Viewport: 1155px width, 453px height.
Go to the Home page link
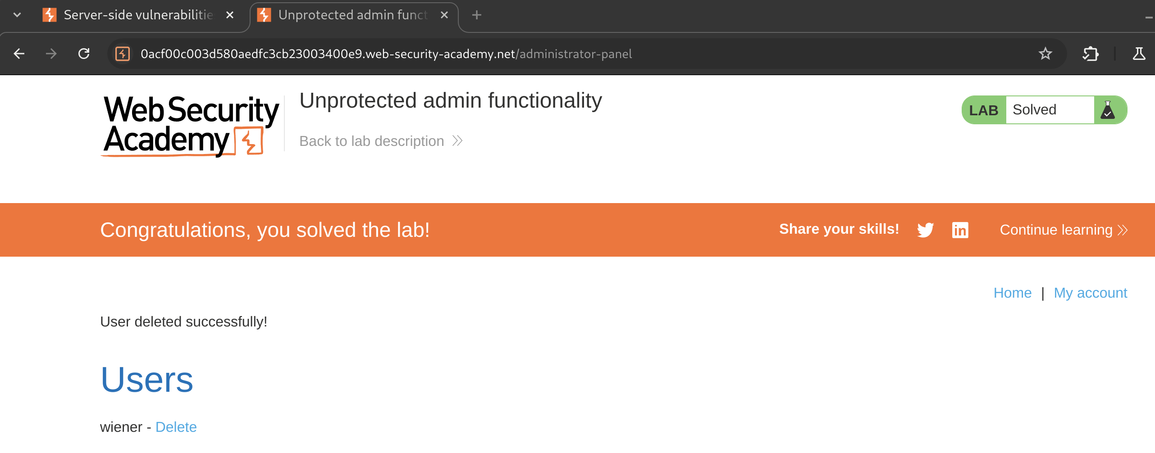[1012, 293]
